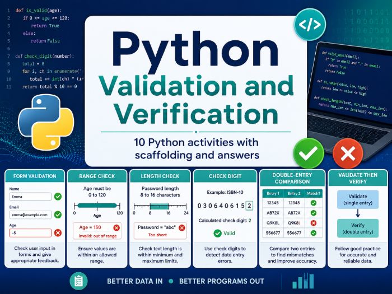Viewport: 392px width, 294px height.
Task: Click Entry 1 cell Q9K8L
Action: coord(273,223)
